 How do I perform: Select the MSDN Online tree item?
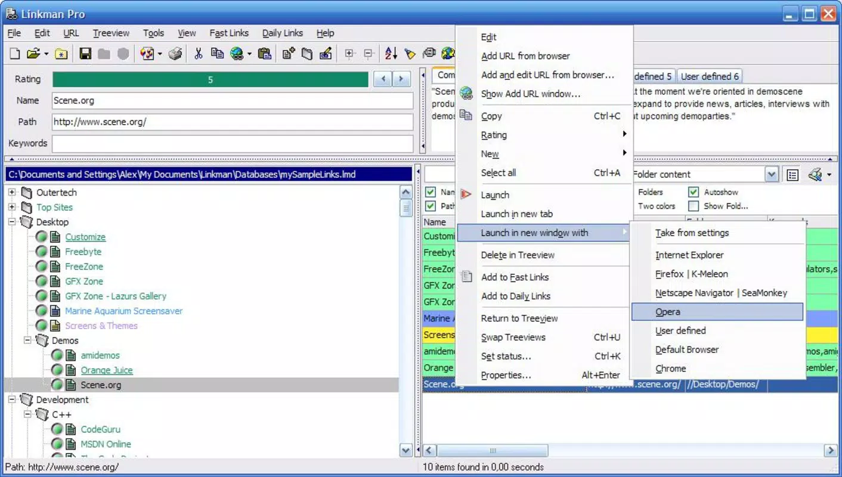(106, 444)
